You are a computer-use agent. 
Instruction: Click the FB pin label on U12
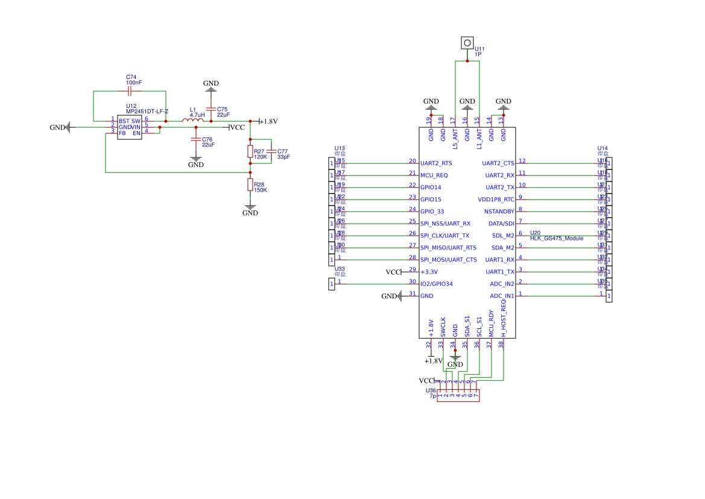122,133
